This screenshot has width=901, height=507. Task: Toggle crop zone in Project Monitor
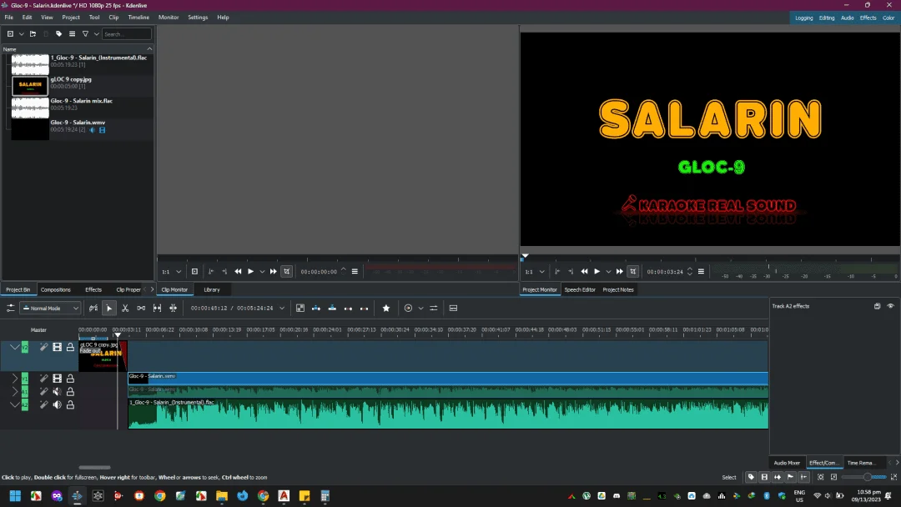tap(632, 272)
